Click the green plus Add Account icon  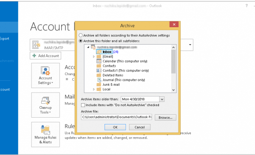click(34, 56)
